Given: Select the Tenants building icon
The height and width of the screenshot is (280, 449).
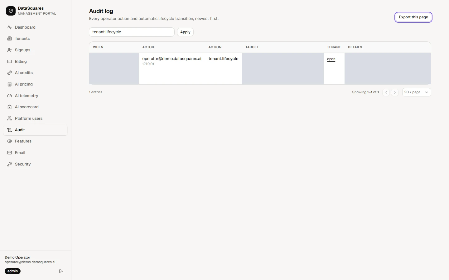Looking at the screenshot, I should coord(10,39).
